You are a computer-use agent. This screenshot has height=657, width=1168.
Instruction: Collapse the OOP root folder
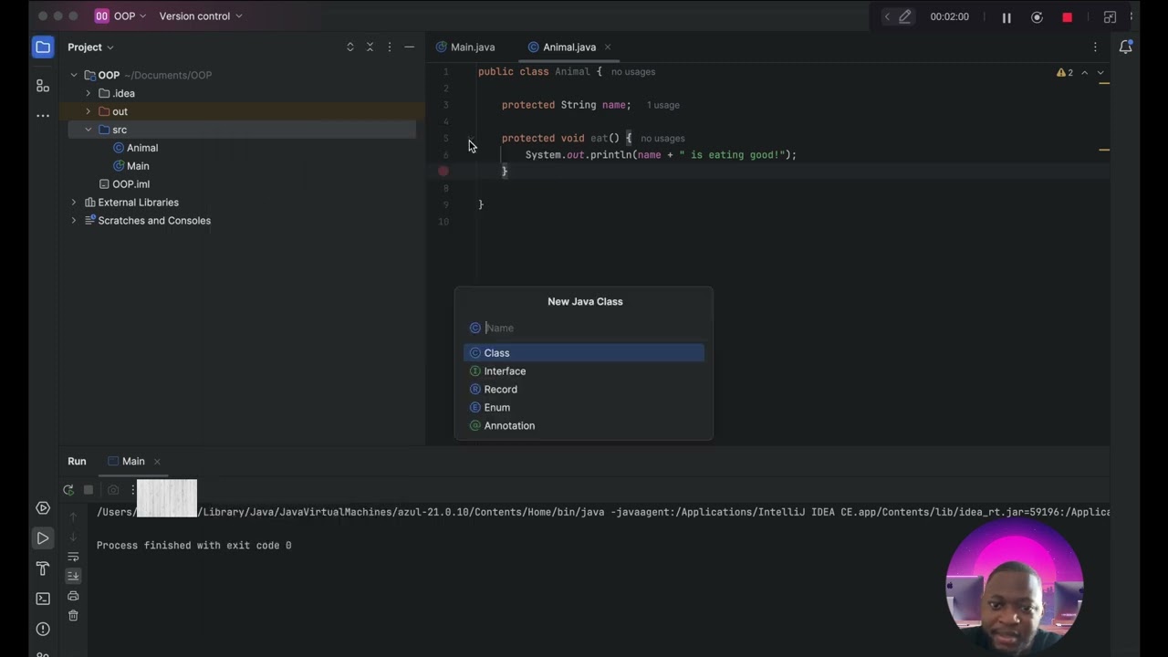coord(74,76)
